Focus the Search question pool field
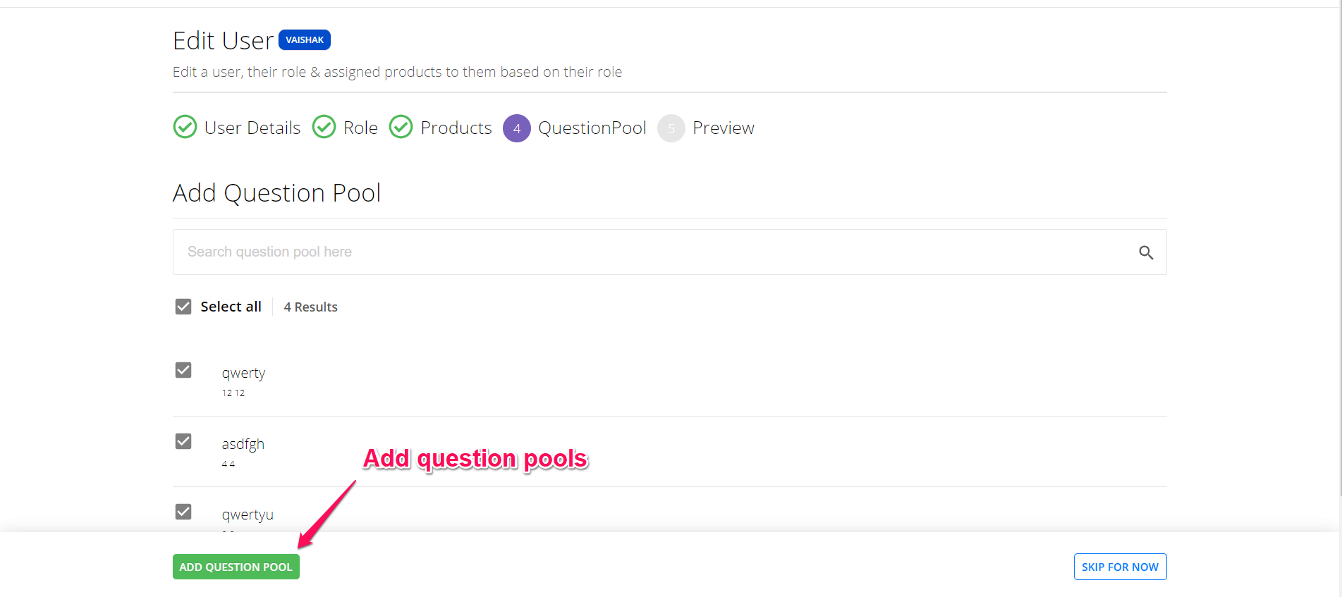This screenshot has height=597, width=1342. [x=656, y=252]
